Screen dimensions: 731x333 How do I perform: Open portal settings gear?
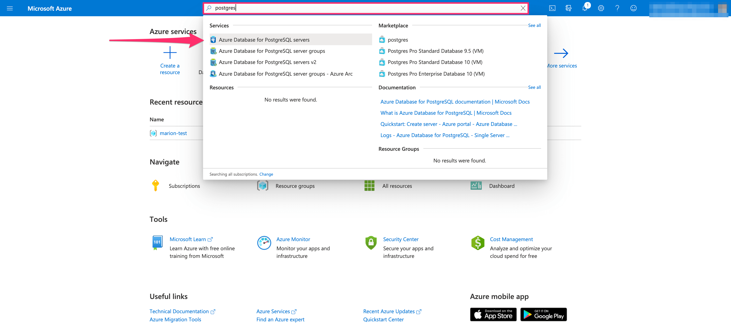click(601, 8)
